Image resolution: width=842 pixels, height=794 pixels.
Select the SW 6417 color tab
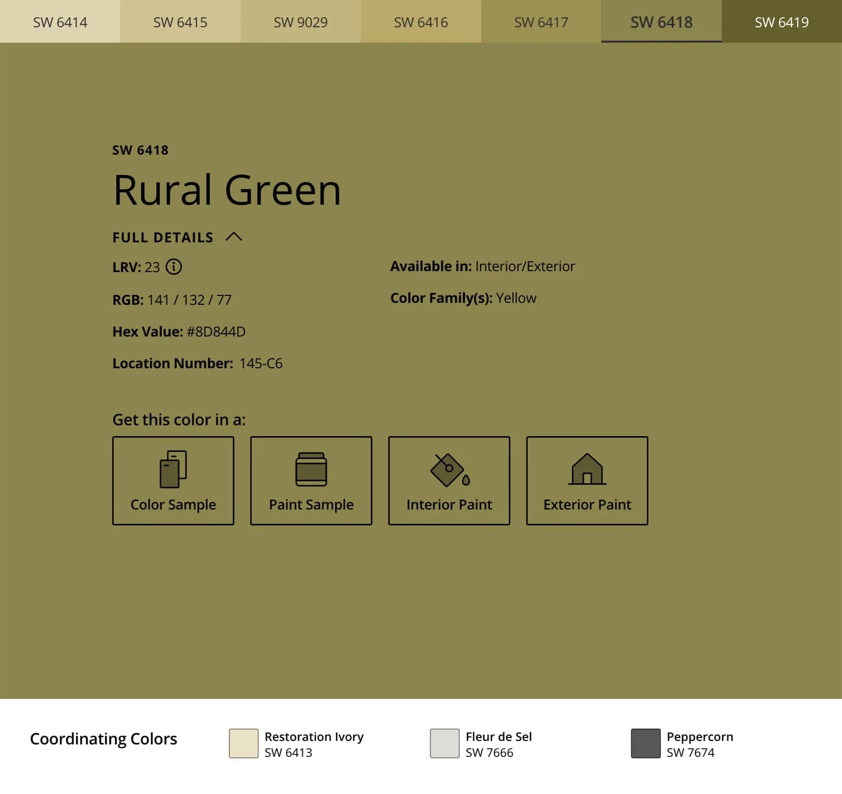[x=541, y=21]
